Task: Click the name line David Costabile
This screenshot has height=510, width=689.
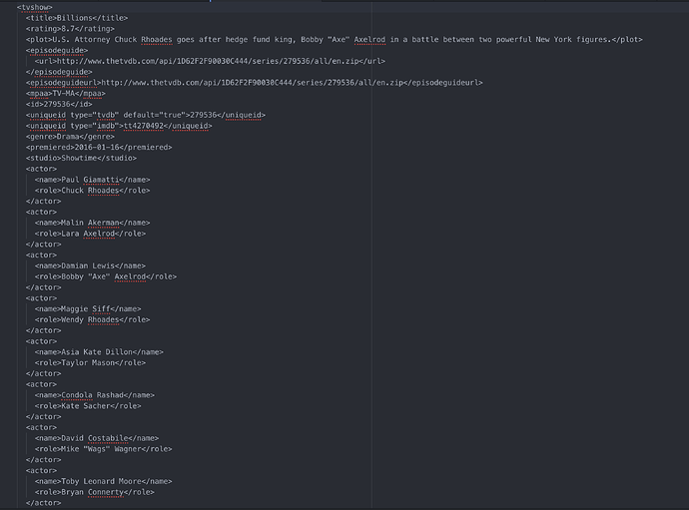Action: coord(97,438)
